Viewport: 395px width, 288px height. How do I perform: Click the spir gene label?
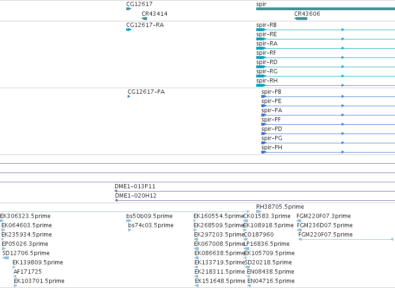click(x=261, y=4)
